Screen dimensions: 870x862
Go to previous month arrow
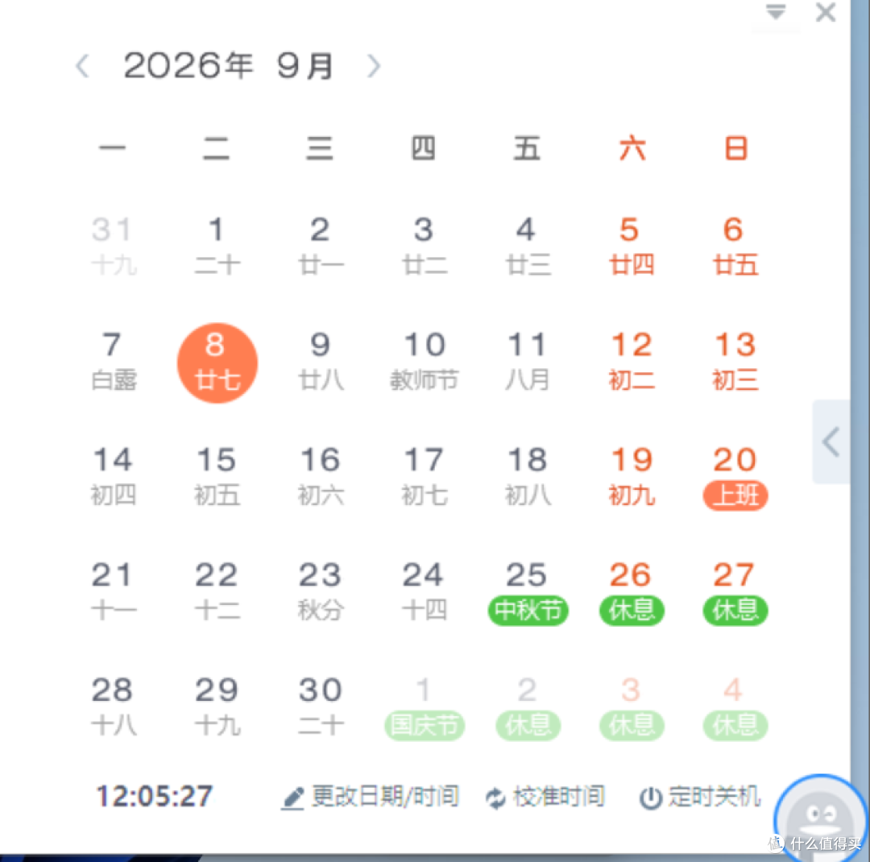pos(83,66)
